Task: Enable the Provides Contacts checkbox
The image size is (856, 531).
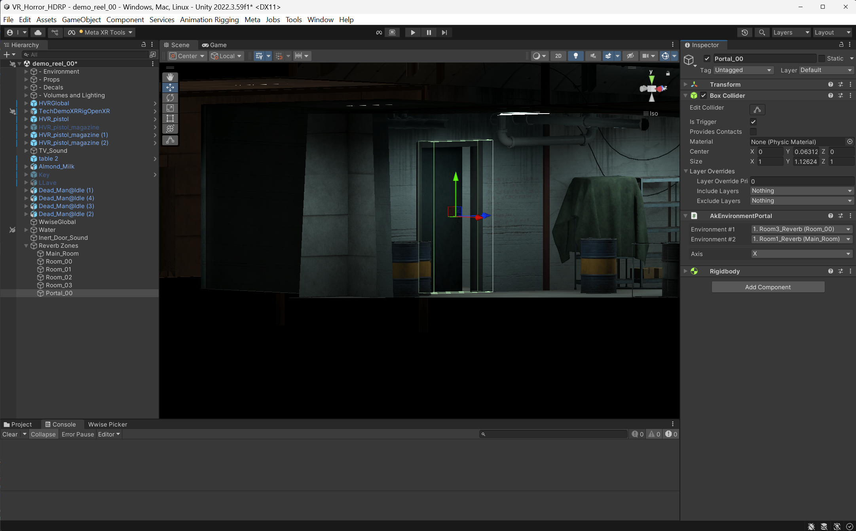Action: click(x=753, y=132)
